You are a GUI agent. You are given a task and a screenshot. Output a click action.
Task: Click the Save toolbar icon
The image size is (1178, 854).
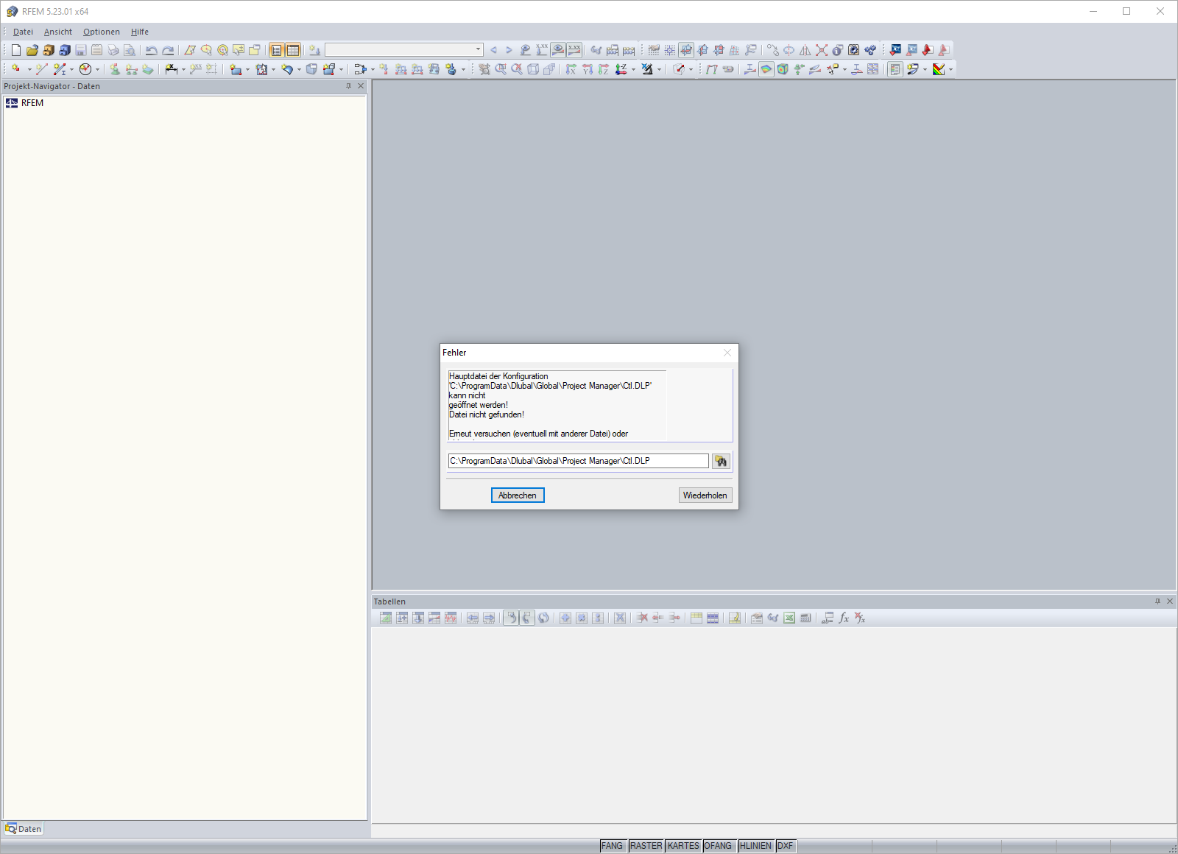tap(81, 50)
